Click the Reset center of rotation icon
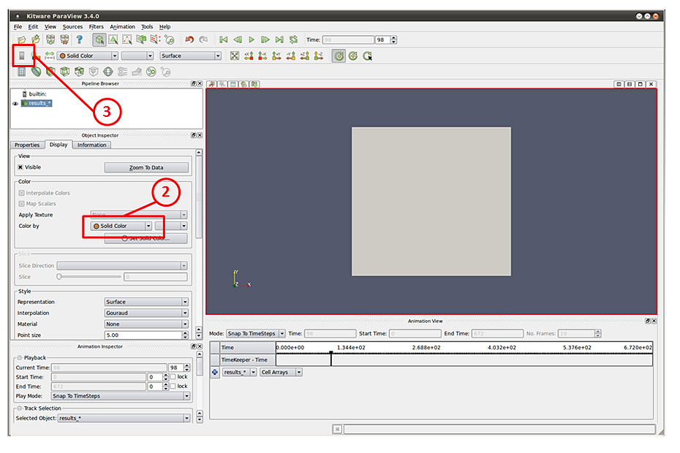 353,56
